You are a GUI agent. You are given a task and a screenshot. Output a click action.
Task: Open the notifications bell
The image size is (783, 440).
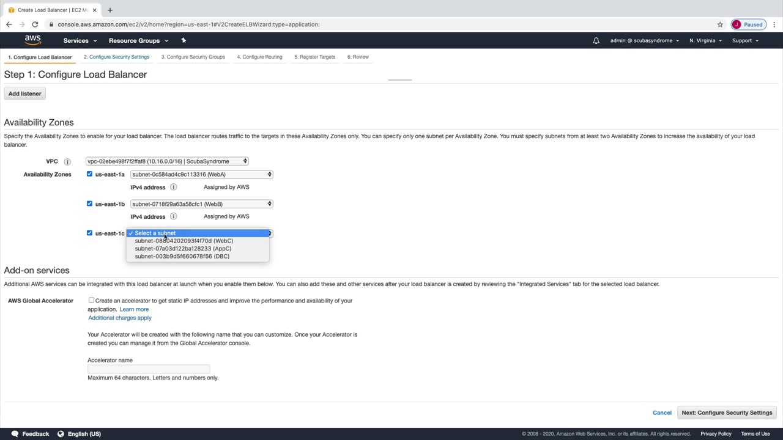click(596, 41)
